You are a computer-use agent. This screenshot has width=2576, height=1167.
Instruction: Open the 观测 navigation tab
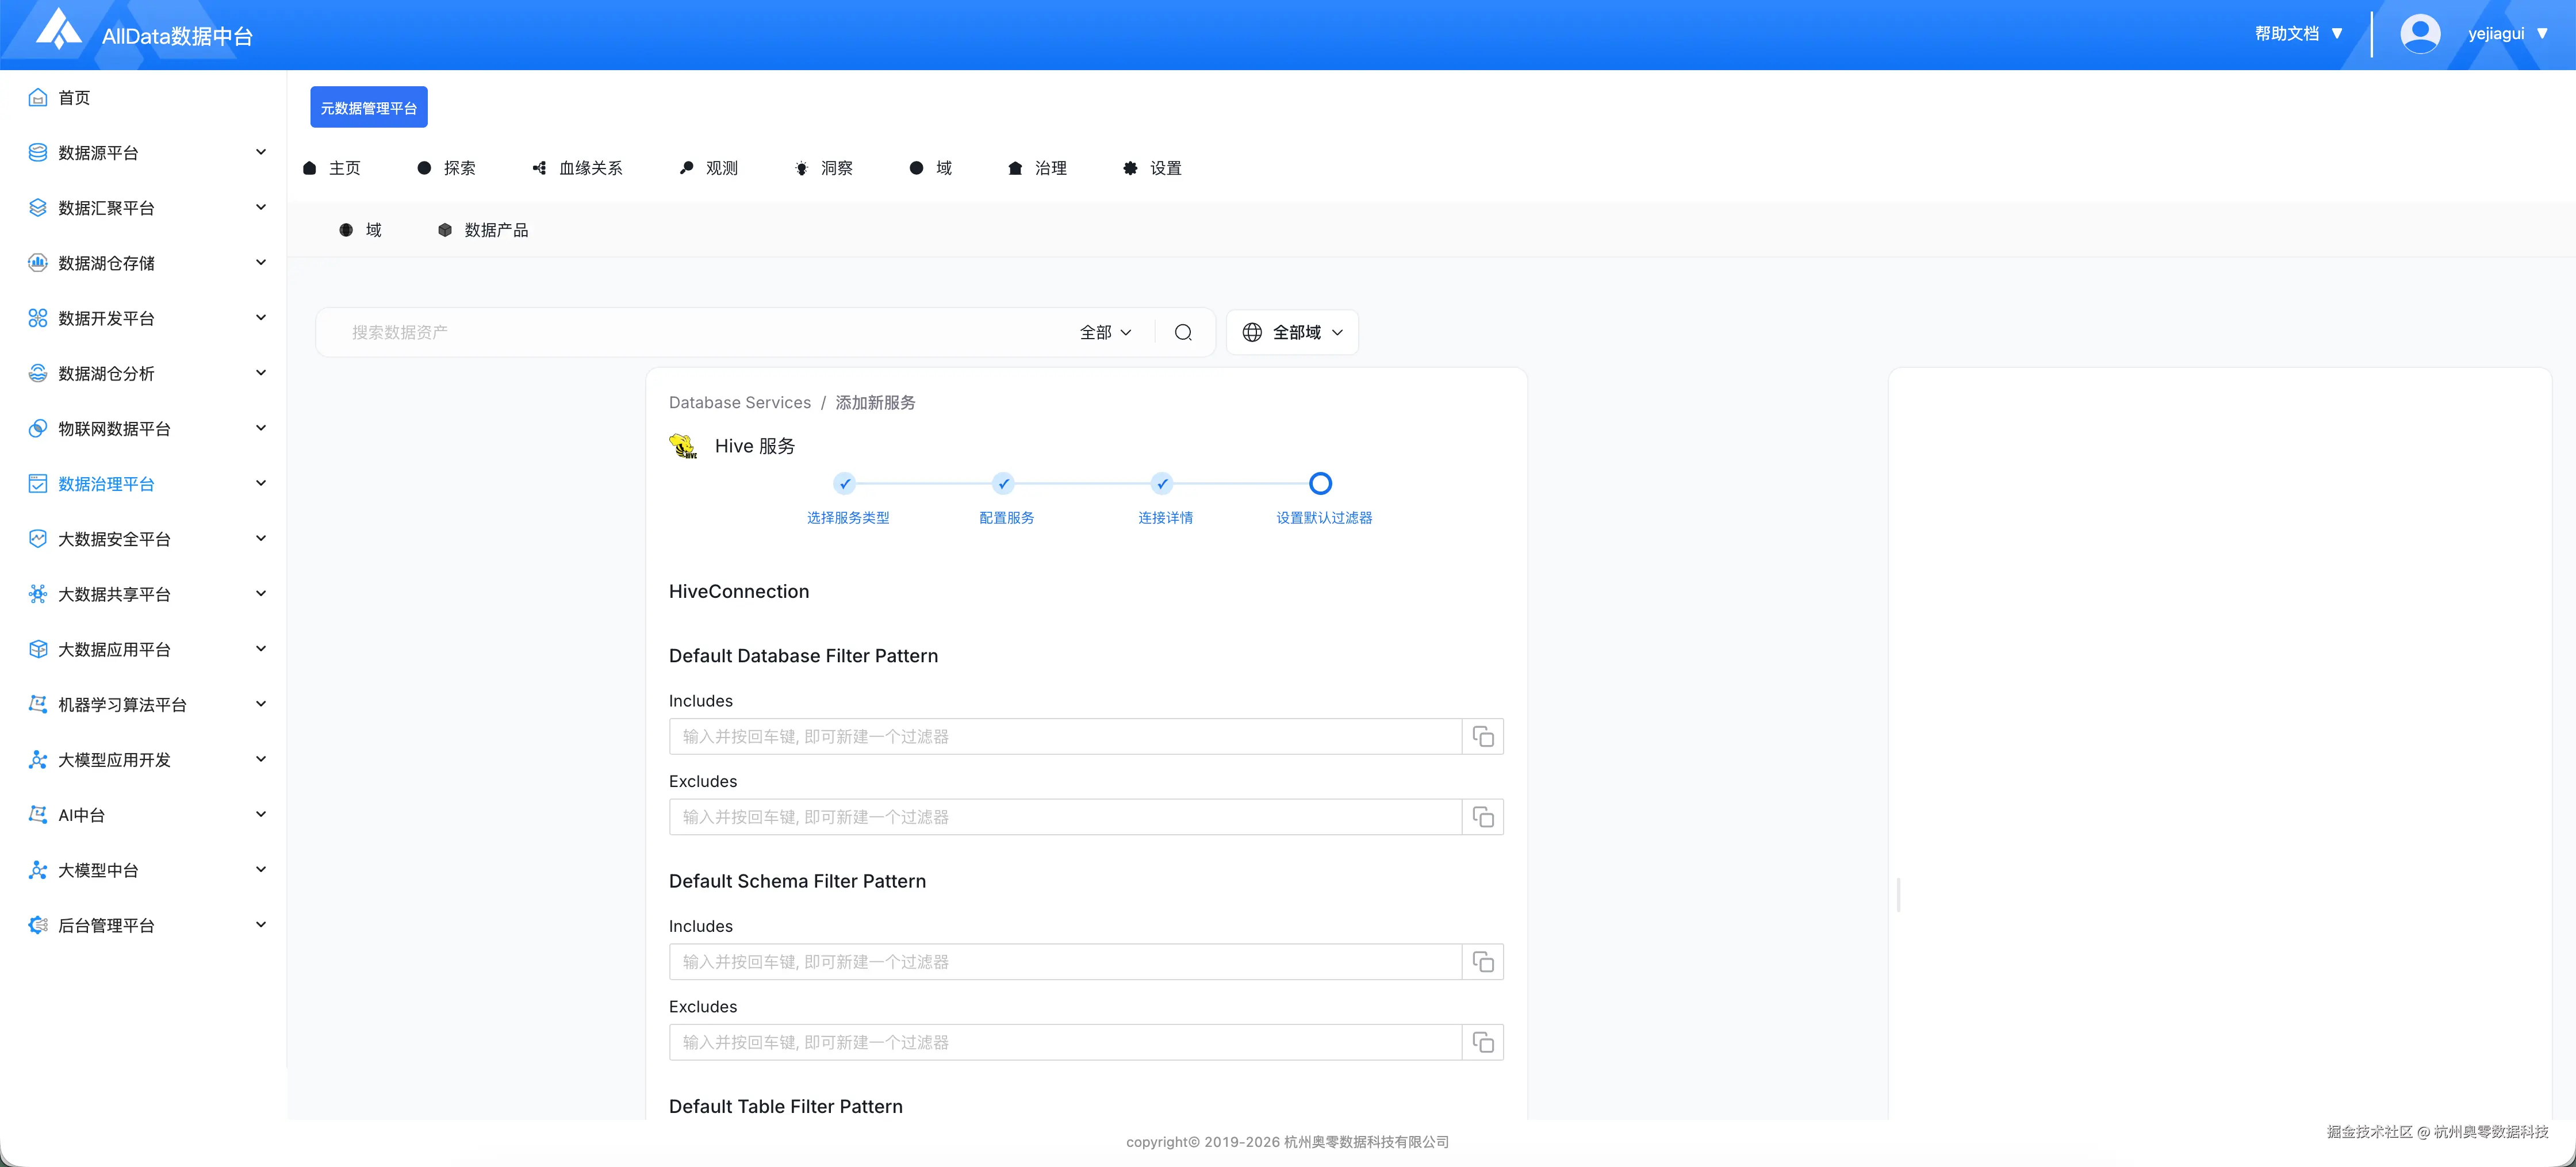pyautogui.click(x=709, y=168)
